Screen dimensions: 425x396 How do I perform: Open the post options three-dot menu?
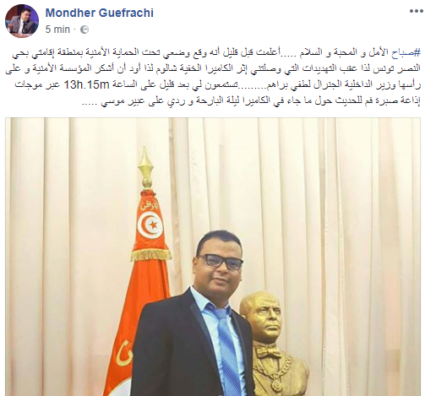coord(416,11)
